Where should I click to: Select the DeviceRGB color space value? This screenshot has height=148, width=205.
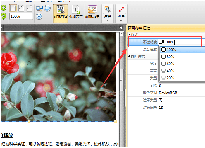pos(168,93)
